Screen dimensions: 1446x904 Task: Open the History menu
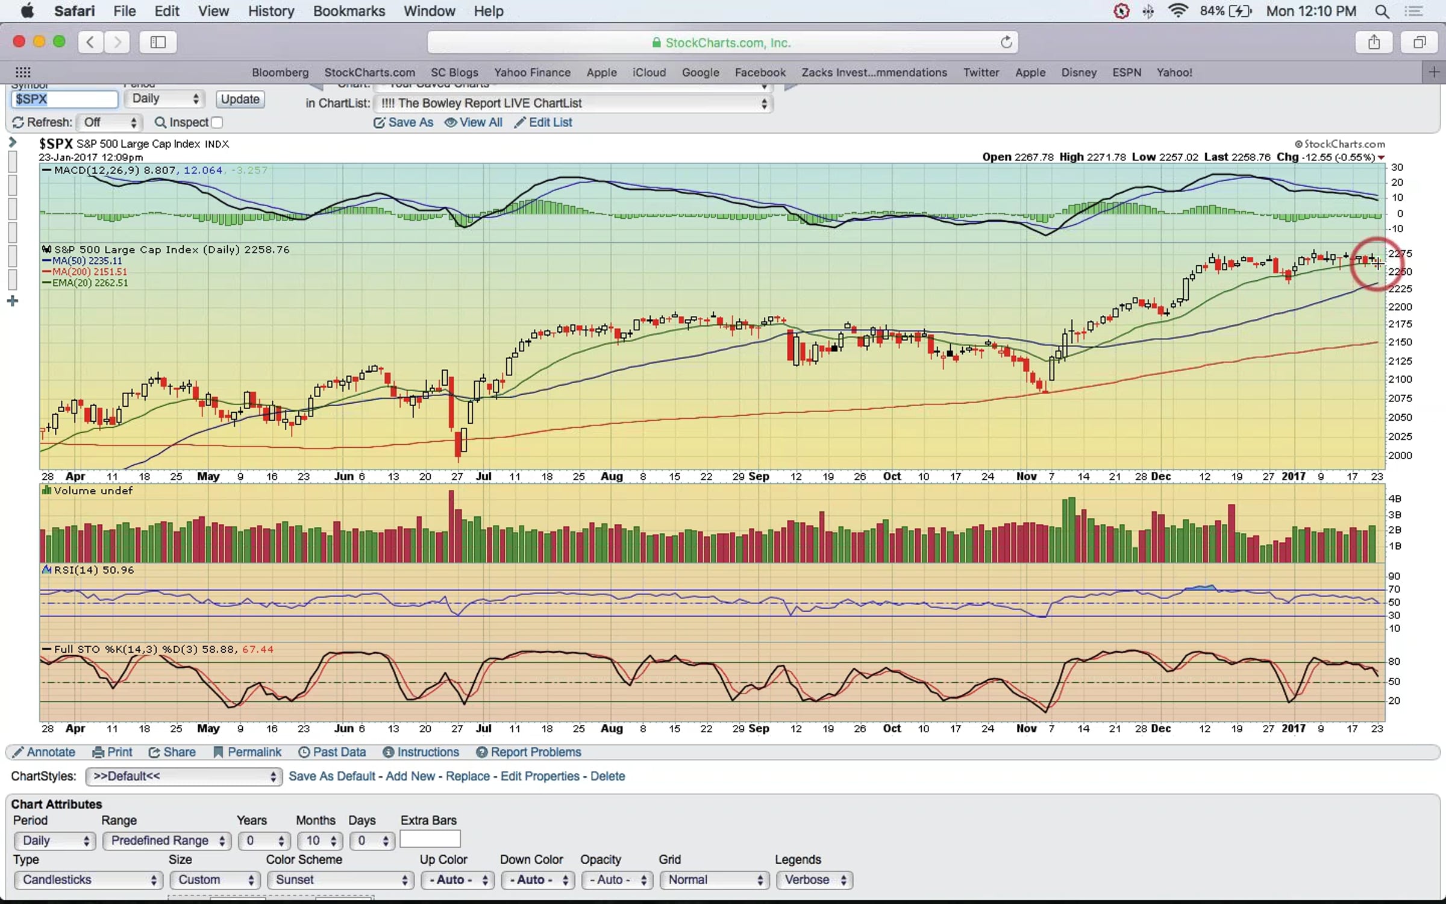[x=271, y=11]
